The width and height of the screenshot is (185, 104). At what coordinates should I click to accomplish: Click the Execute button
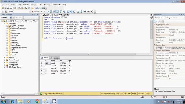pyautogui.click(x=36, y=12)
